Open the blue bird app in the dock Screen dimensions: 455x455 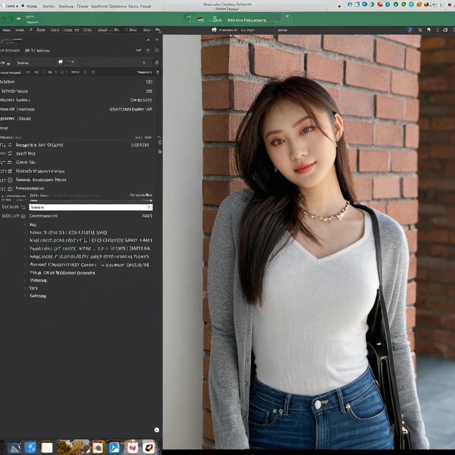click(114, 447)
